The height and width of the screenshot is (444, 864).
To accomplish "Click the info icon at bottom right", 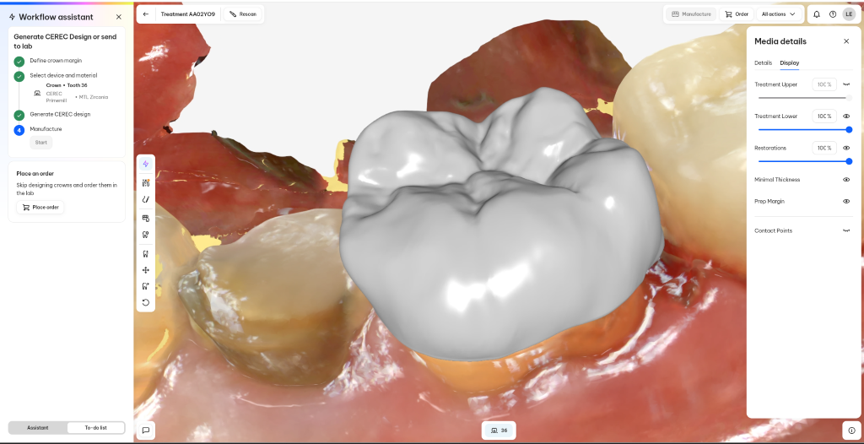I will point(851,430).
